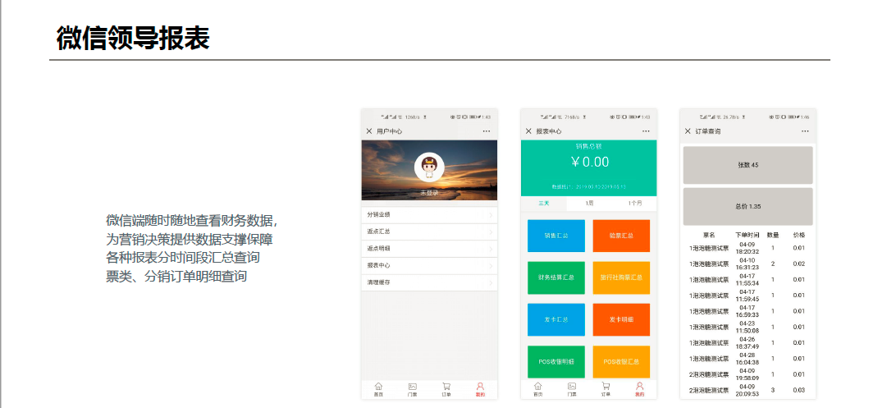The height and width of the screenshot is (408, 878).
Task: Click the user avatar above 未登录
Action: [x=429, y=167]
